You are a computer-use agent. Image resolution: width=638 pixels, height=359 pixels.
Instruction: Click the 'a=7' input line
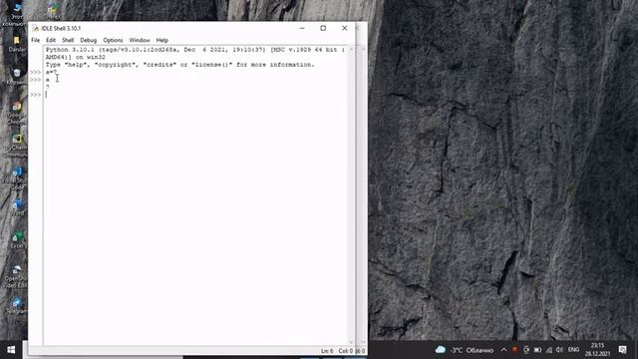pos(51,72)
